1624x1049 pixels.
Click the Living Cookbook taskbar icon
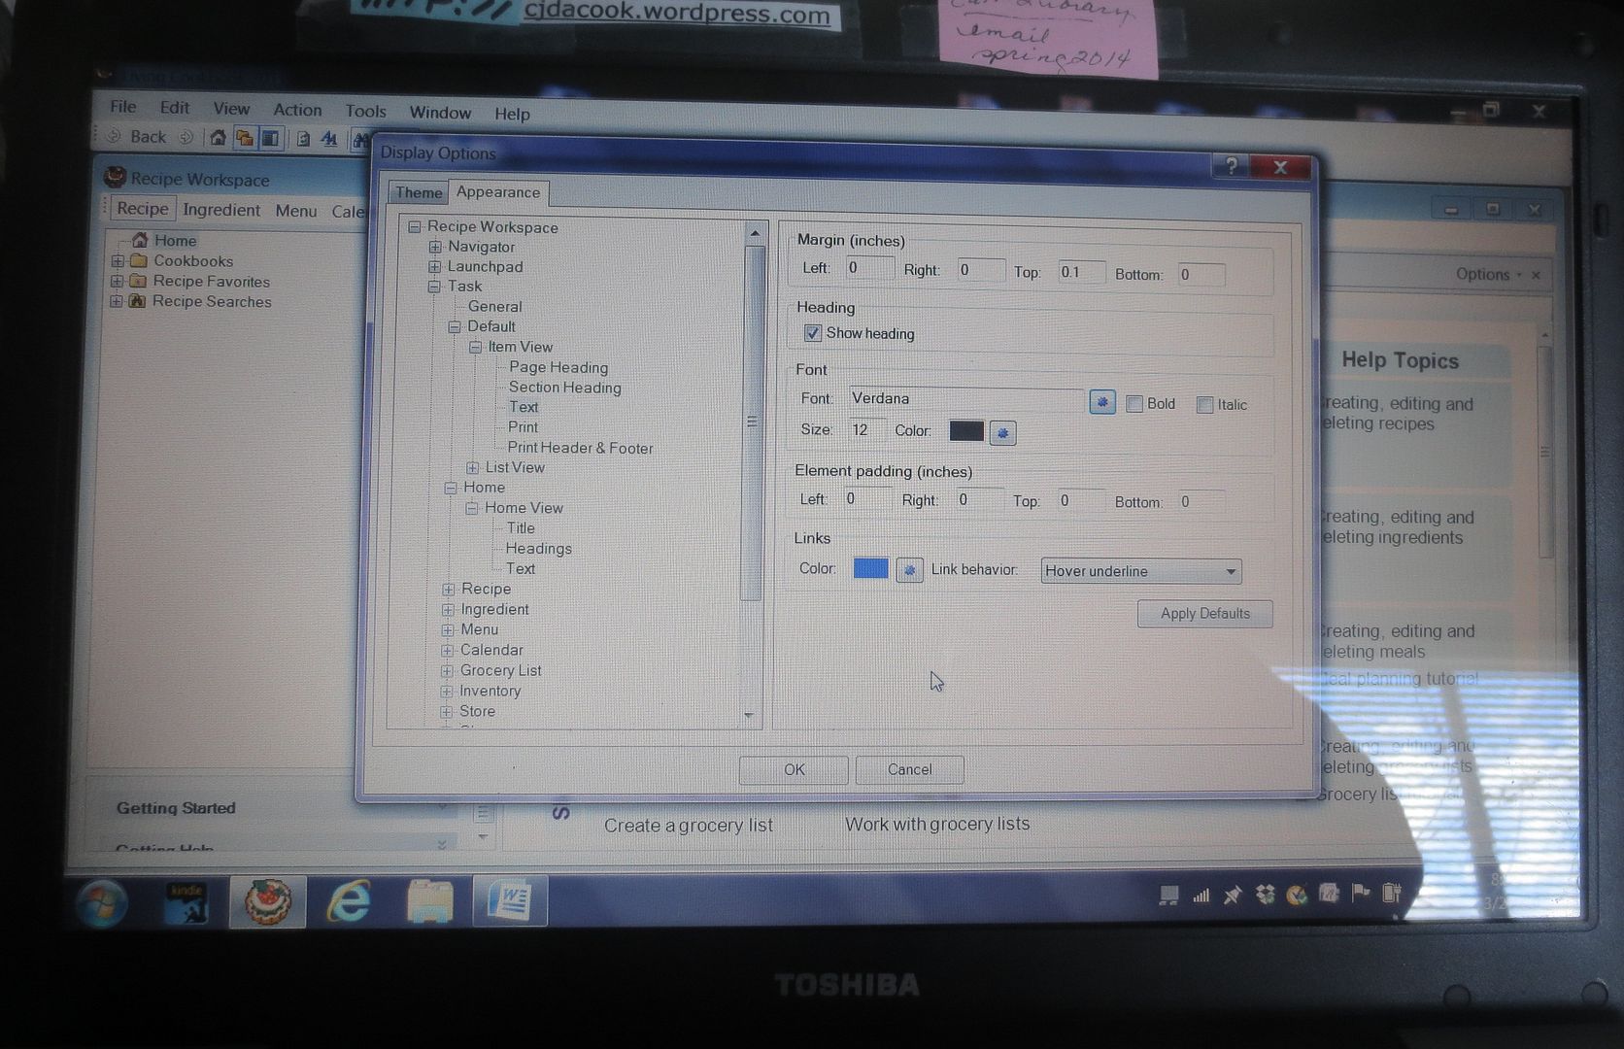(268, 902)
